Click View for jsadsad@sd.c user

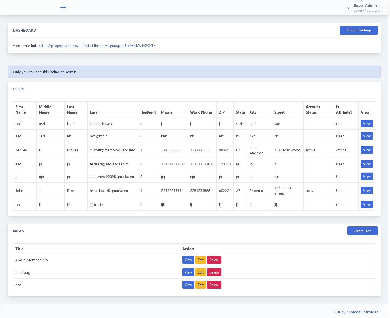[x=367, y=124]
